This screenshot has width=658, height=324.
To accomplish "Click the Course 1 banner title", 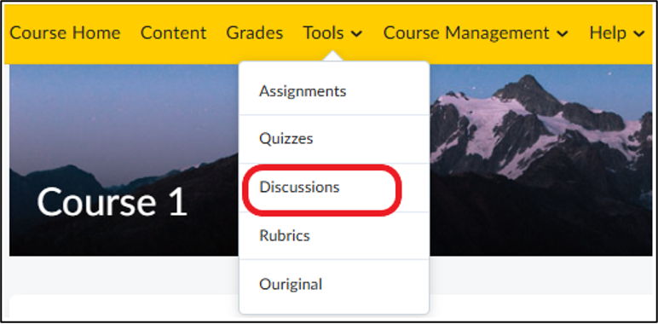I will point(112,202).
